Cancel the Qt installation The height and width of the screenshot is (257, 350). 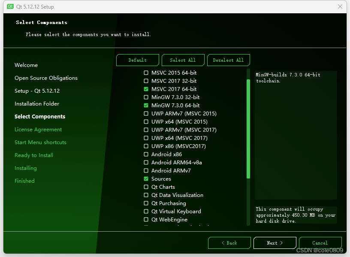pos(320,243)
